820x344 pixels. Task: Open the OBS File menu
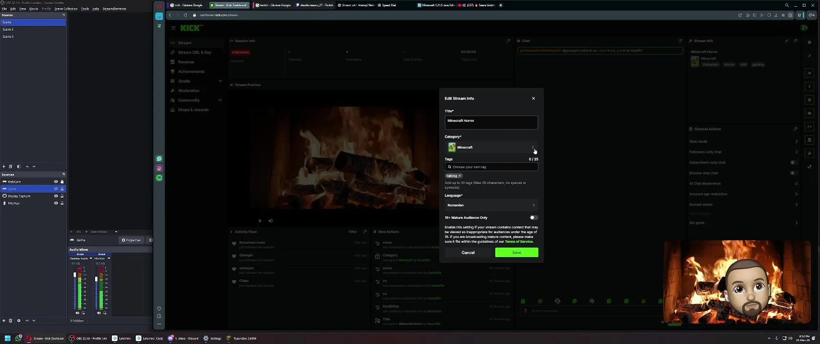[4, 9]
